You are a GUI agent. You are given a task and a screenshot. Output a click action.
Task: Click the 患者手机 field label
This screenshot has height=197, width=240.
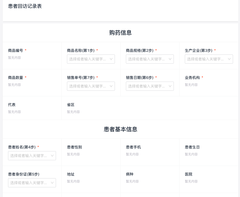pyautogui.click(x=133, y=147)
